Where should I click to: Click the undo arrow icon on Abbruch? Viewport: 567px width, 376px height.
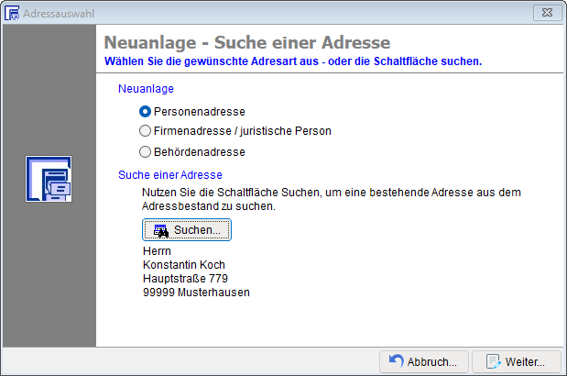[x=396, y=360]
